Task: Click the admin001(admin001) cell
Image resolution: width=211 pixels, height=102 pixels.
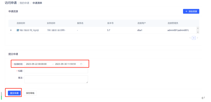Action: click(x=178, y=30)
